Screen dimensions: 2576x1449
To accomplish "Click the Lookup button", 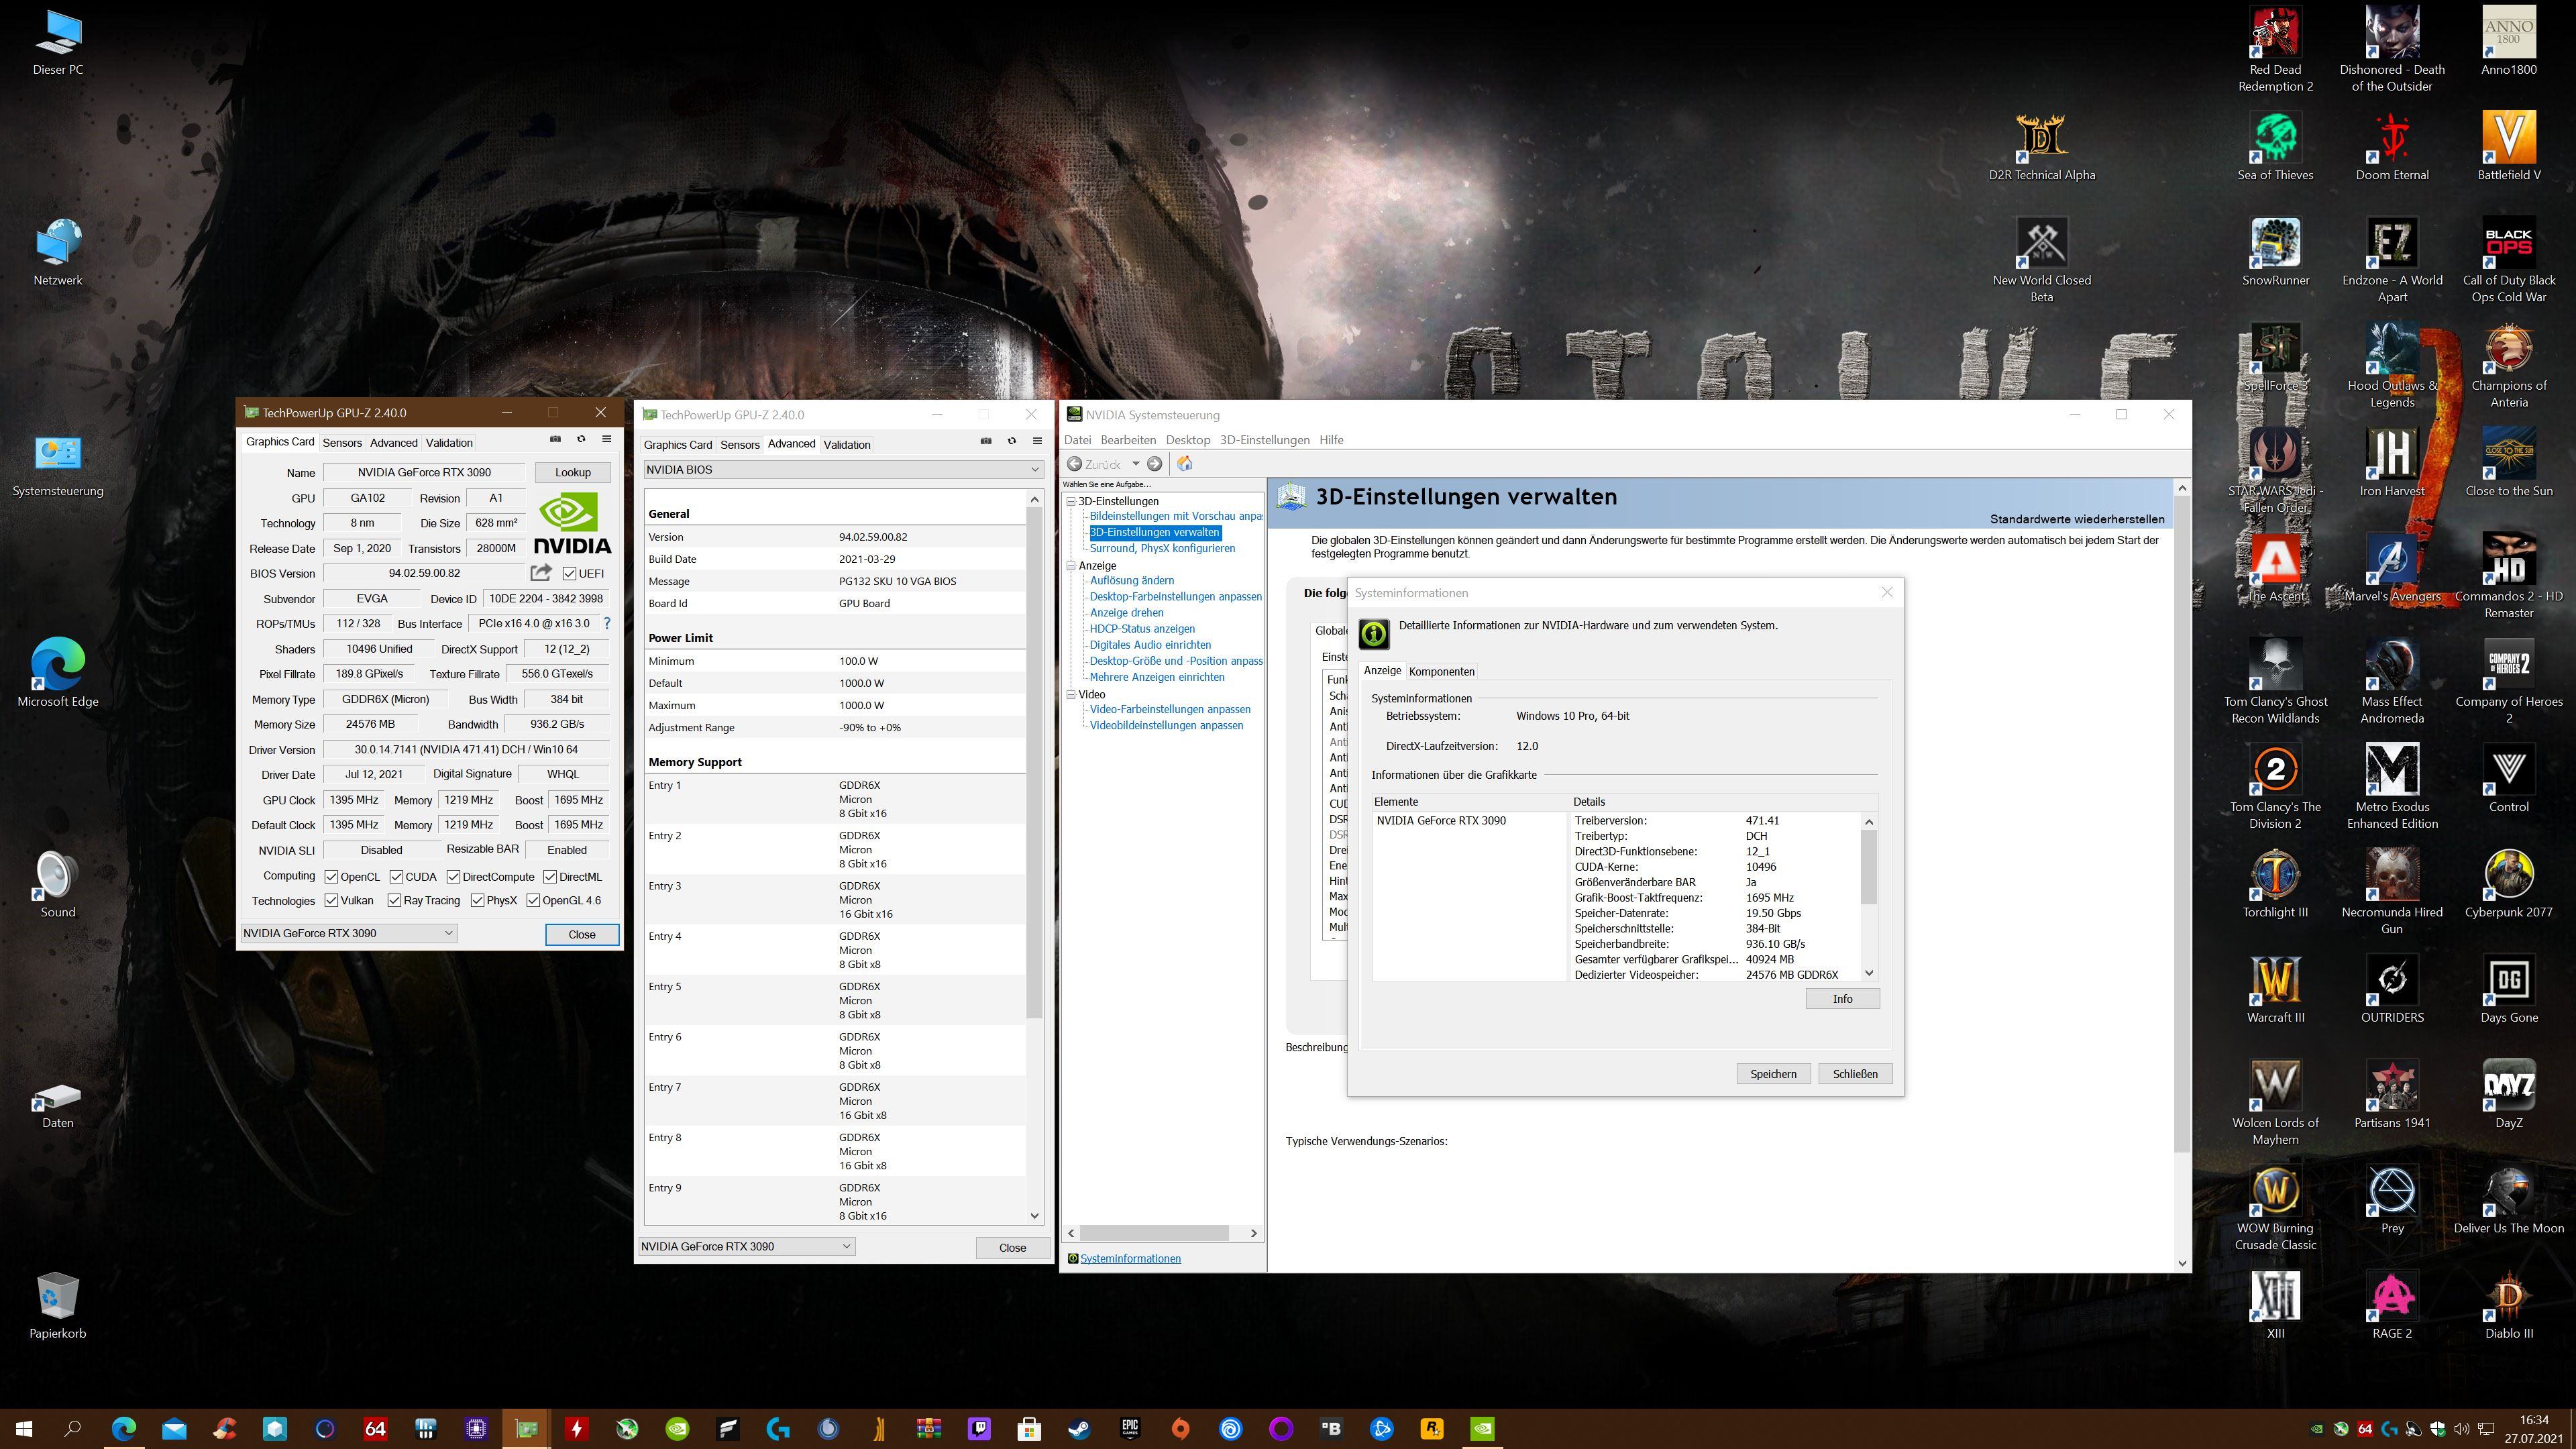I will click(573, 472).
